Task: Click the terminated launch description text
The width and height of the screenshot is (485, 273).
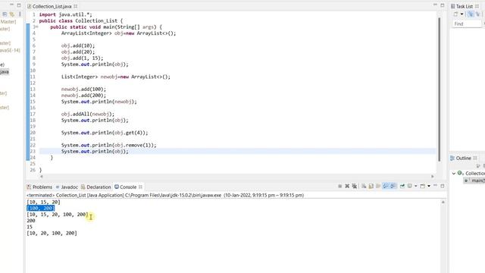Action: tap(165, 196)
